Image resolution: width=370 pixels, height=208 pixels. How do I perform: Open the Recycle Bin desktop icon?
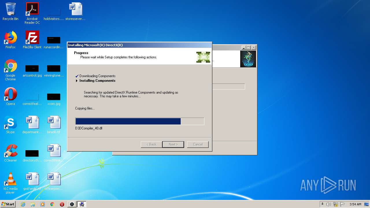[10, 12]
